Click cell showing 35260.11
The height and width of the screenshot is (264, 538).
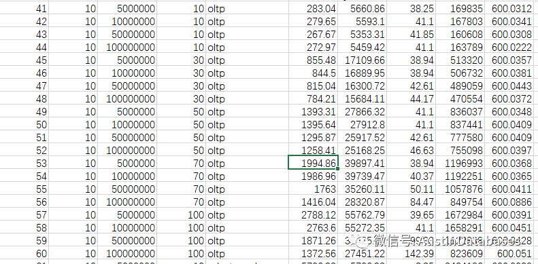tap(362, 189)
